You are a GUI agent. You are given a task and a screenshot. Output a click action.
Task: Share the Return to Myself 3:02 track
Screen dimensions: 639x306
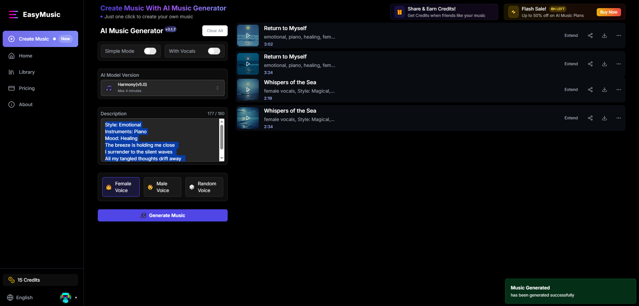[590, 36]
